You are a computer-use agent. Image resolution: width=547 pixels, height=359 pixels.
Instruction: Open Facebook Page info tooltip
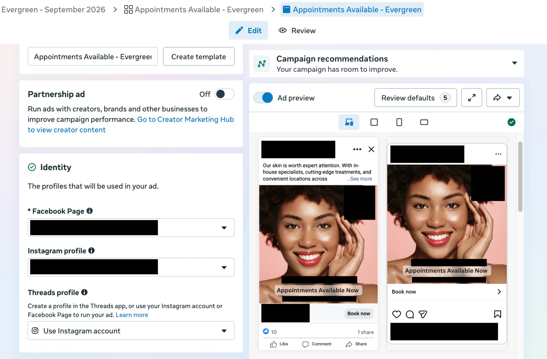(x=89, y=211)
